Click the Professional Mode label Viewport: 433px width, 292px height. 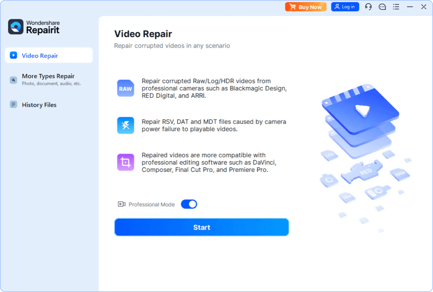(x=152, y=204)
